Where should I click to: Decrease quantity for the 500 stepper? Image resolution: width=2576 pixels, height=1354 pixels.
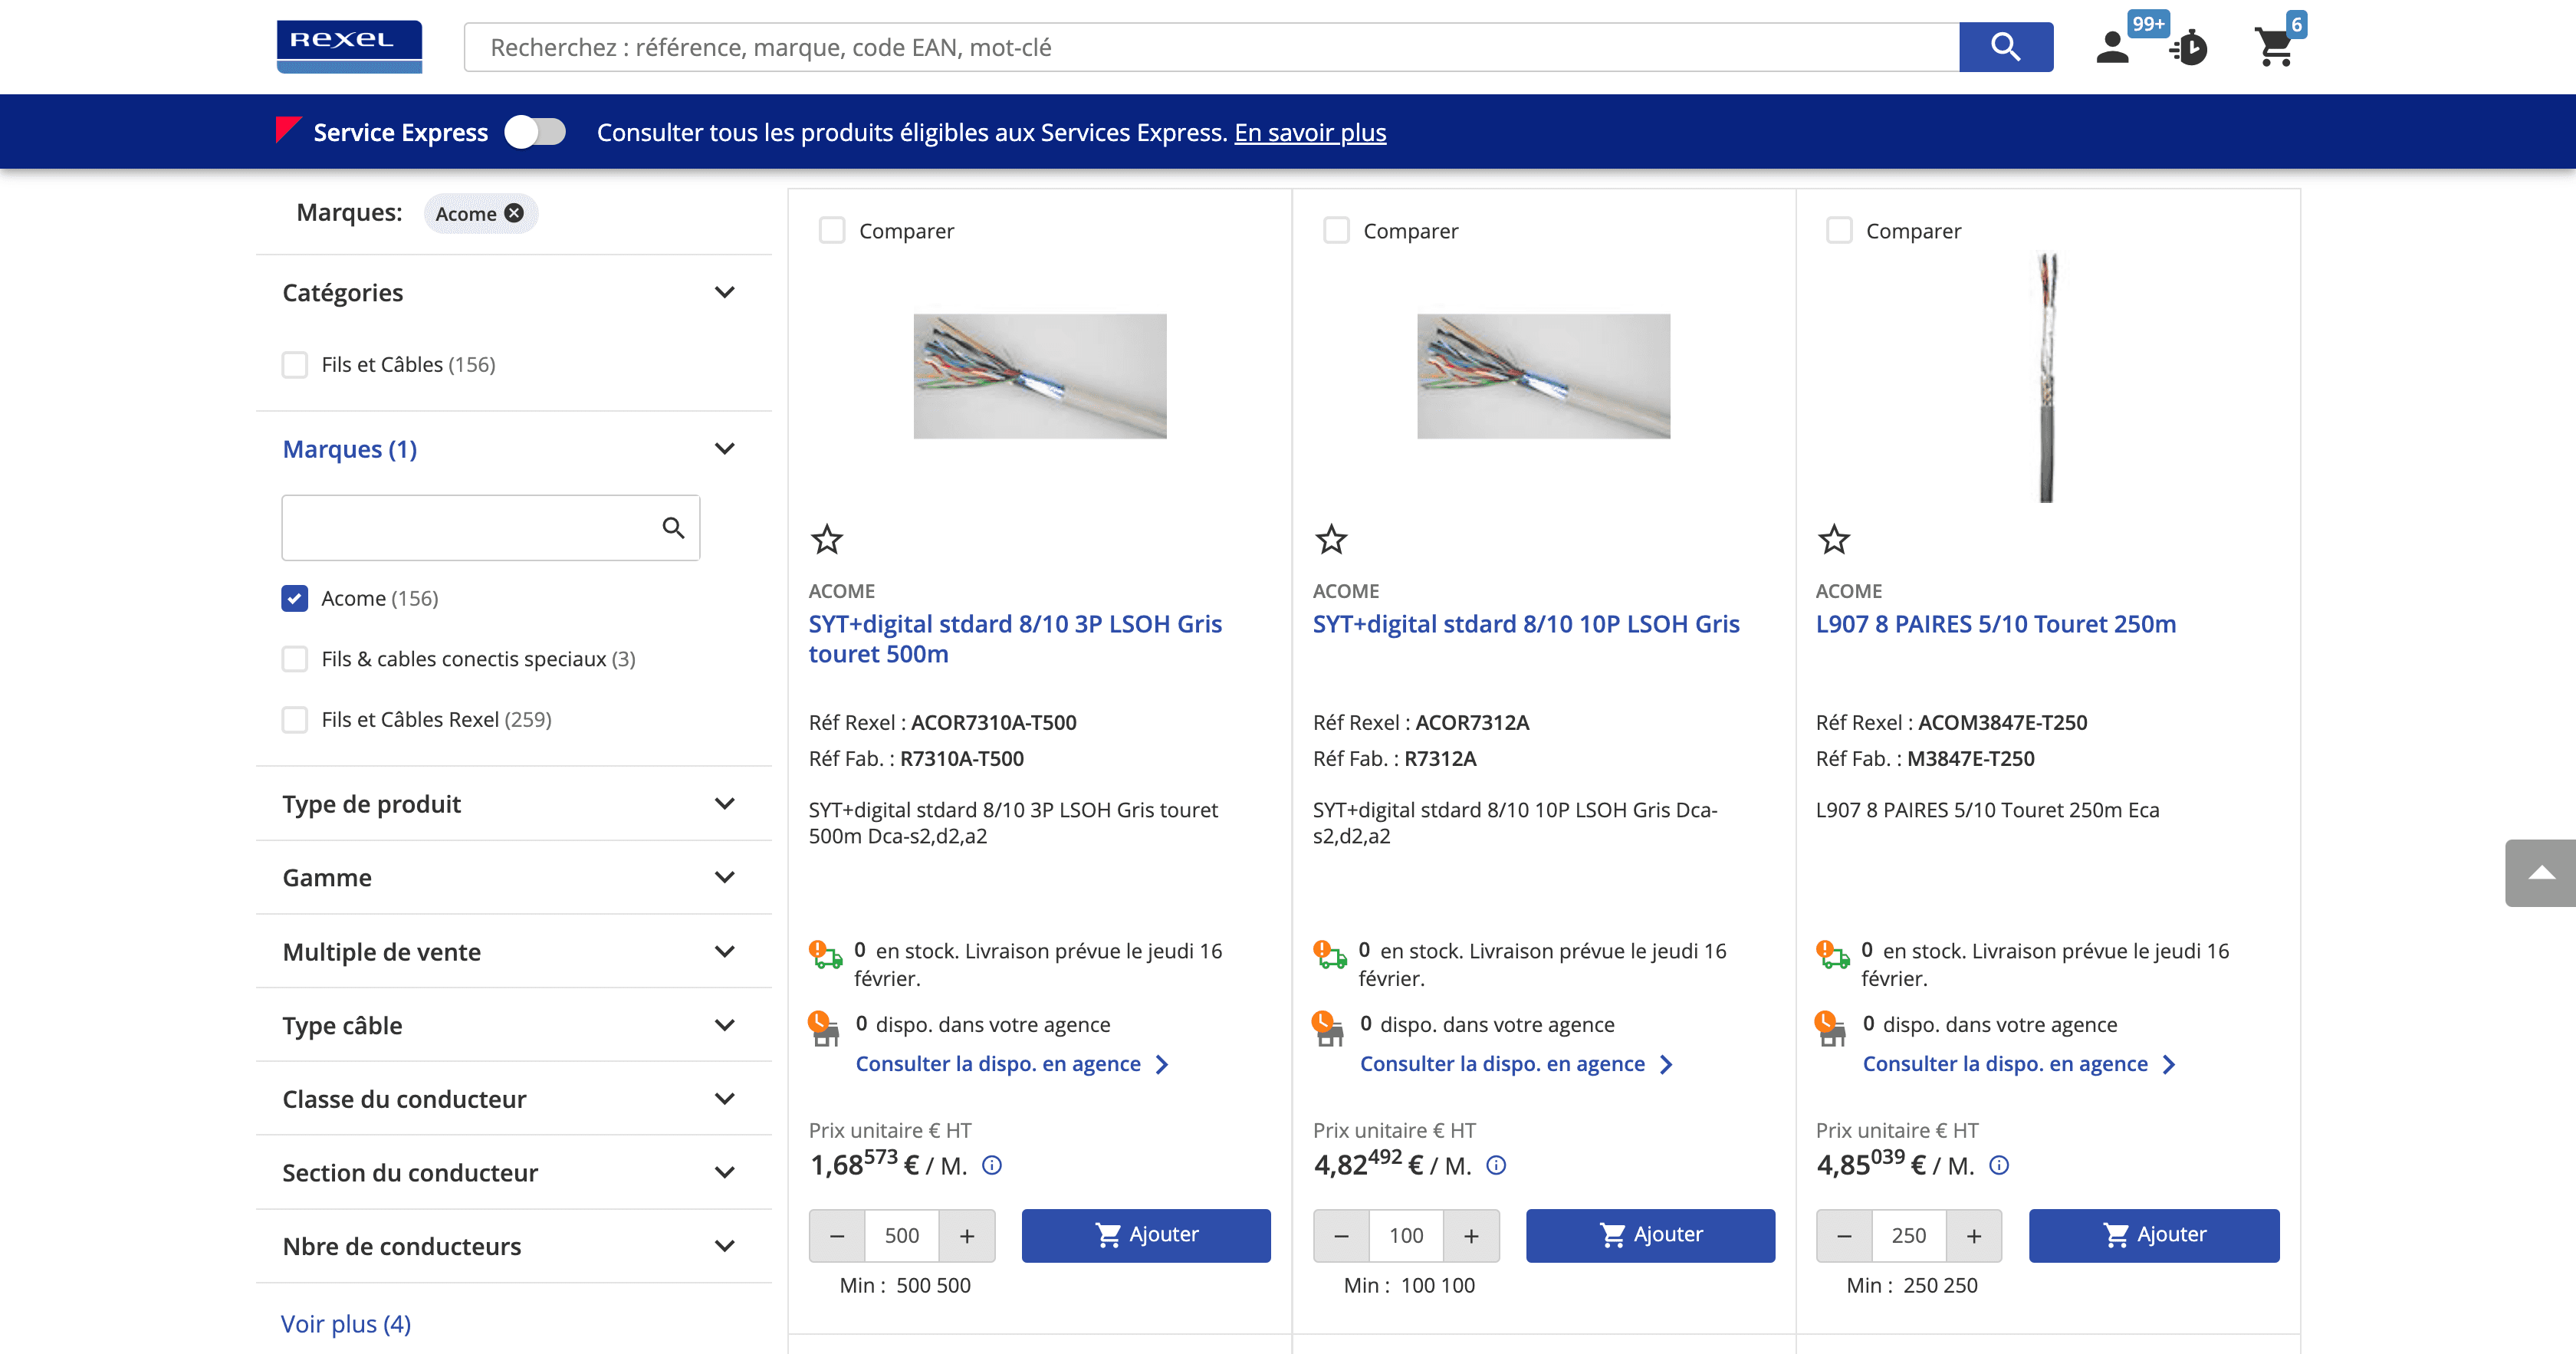(x=838, y=1236)
